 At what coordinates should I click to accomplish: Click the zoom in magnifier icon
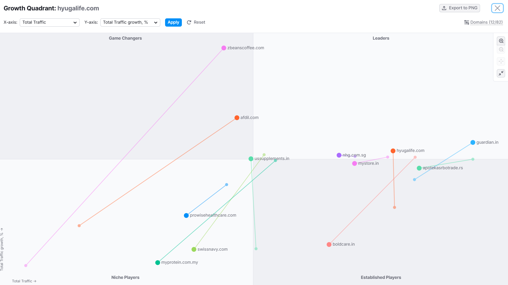(x=501, y=41)
